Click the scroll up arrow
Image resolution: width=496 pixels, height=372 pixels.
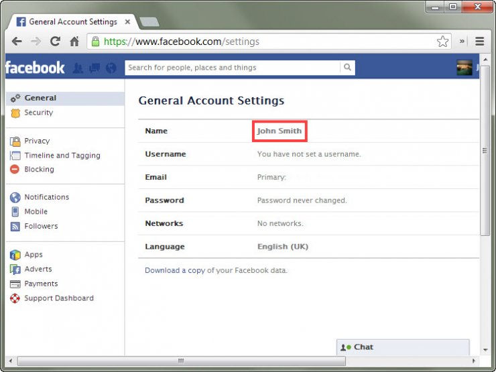point(485,59)
